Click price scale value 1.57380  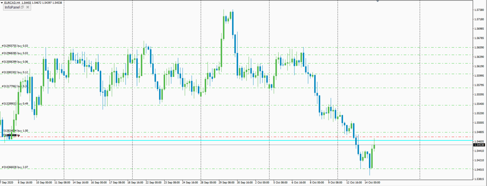coord(479,10)
